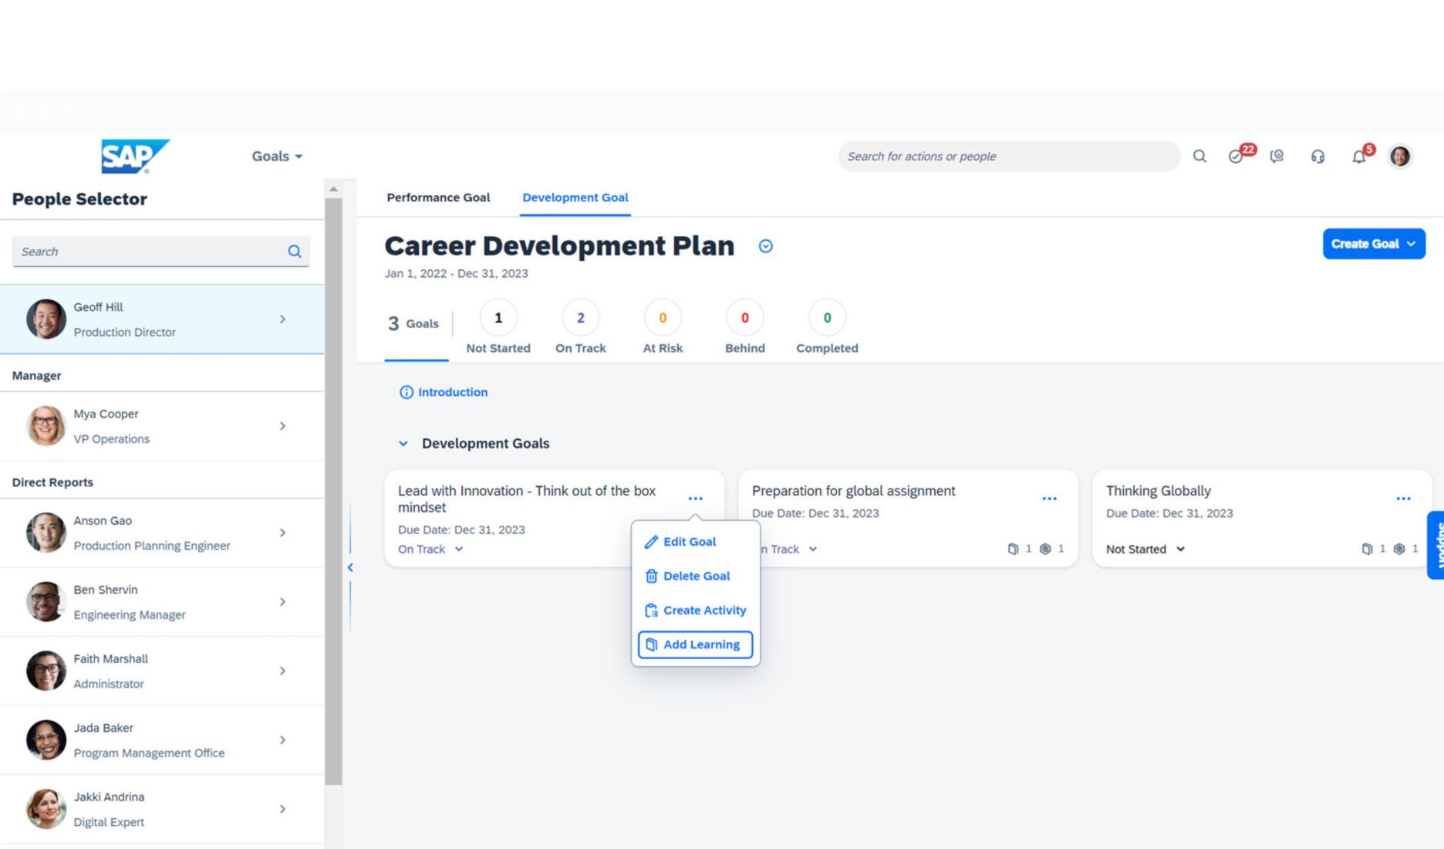Switch to the Performance Goal tab
The height and width of the screenshot is (849, 1444).
click(438, 198)
